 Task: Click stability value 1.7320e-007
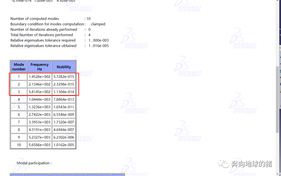[x=64, y=122]
